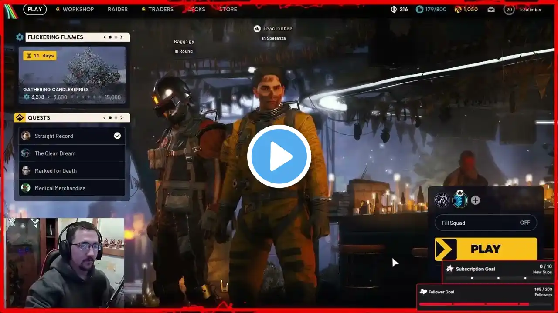Click the candleberries milestone progress dots
The height and width of the screenshot is (313, 558).
click(86, 97)
